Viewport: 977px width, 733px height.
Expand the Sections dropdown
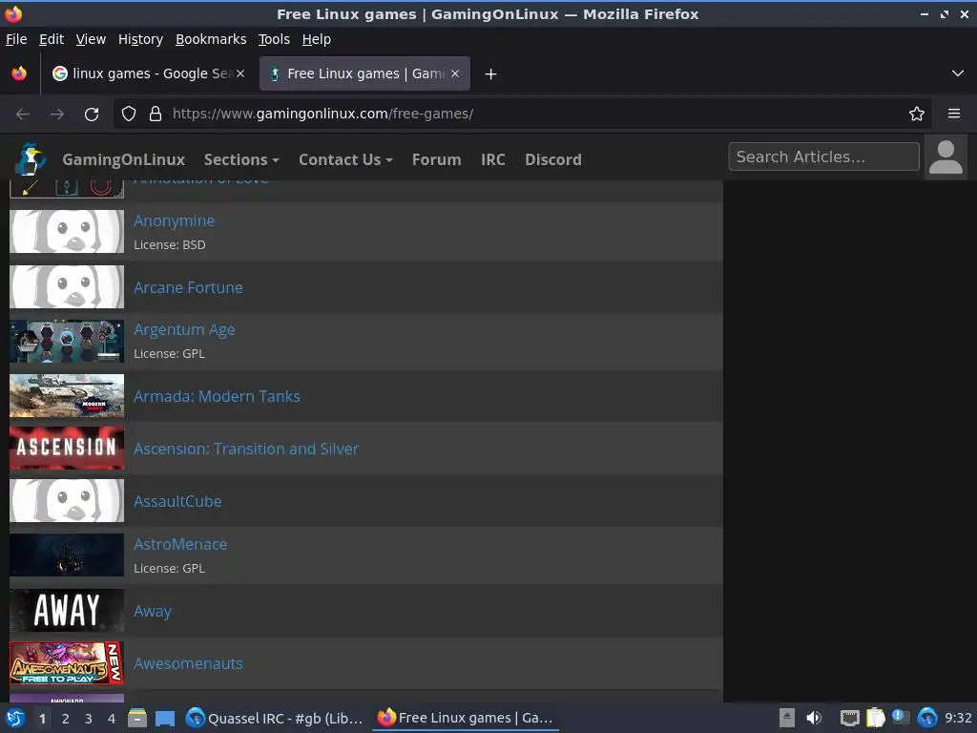coord(241,159)
